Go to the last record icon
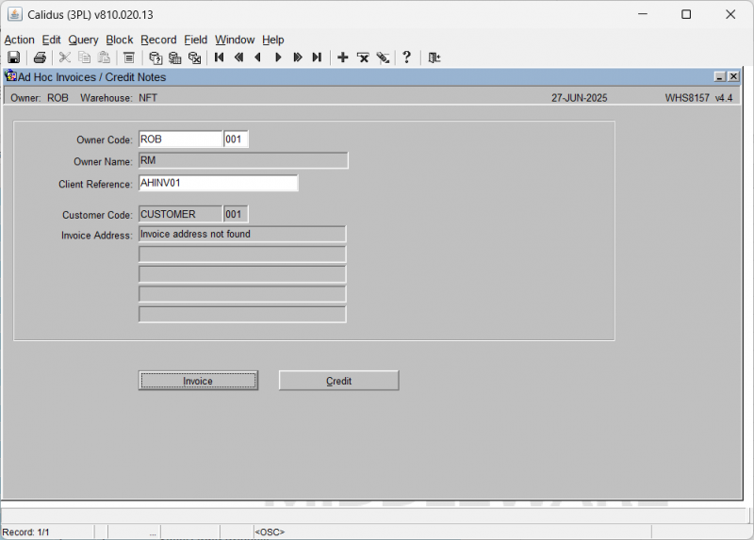 click(317, 57)
